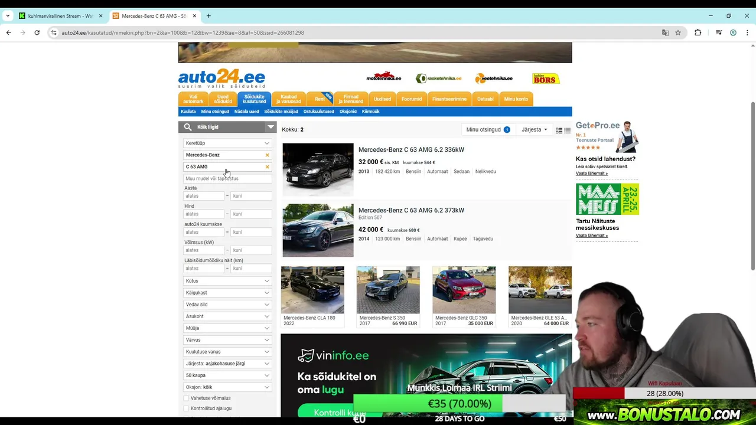The width and height of the screenshot is (756, 425).
Task: Open the Uued sõidukid tab
Action: [x=223, y=99]
